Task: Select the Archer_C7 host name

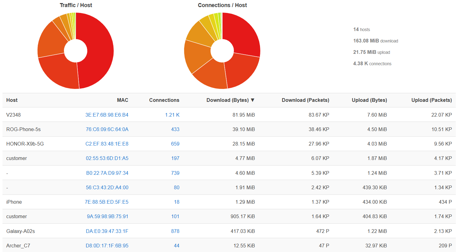Action: tap(18, 246)
